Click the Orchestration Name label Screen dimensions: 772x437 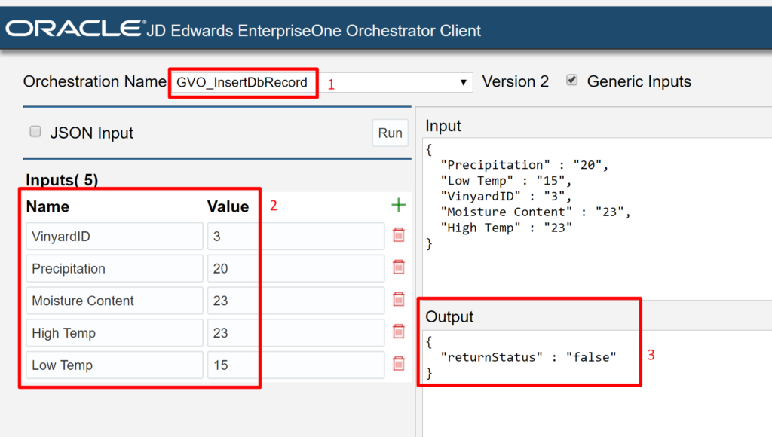pyautogui.click(x=94, y=81)
